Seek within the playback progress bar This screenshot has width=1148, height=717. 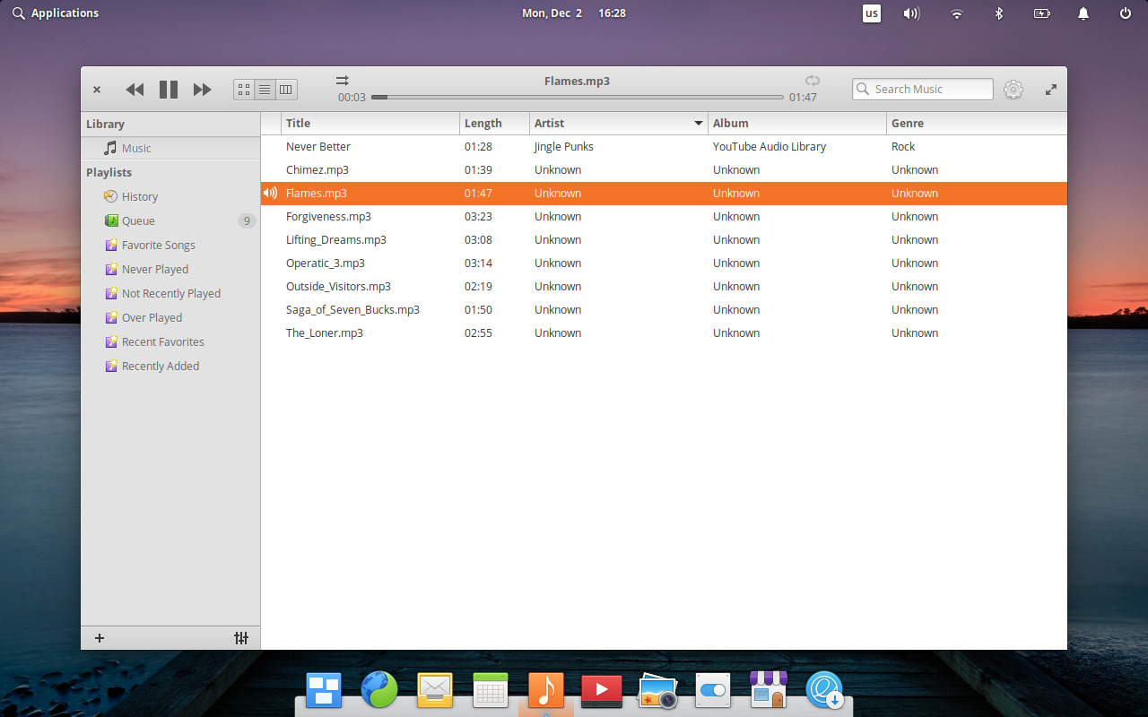pos(583,97)
